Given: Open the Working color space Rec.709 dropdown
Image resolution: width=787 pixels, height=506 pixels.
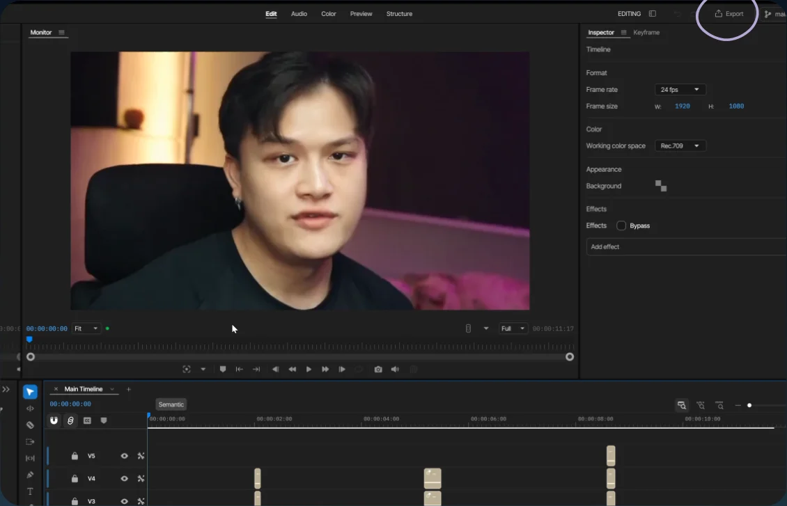Looking at the screenshot, I should (680, 146).
